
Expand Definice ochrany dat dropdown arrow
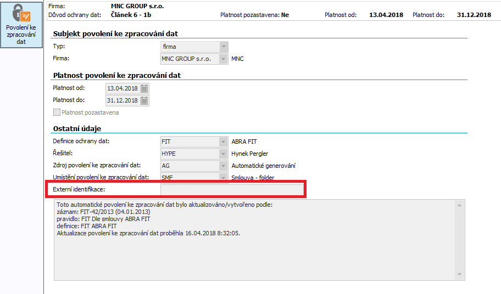pos(223,142)
